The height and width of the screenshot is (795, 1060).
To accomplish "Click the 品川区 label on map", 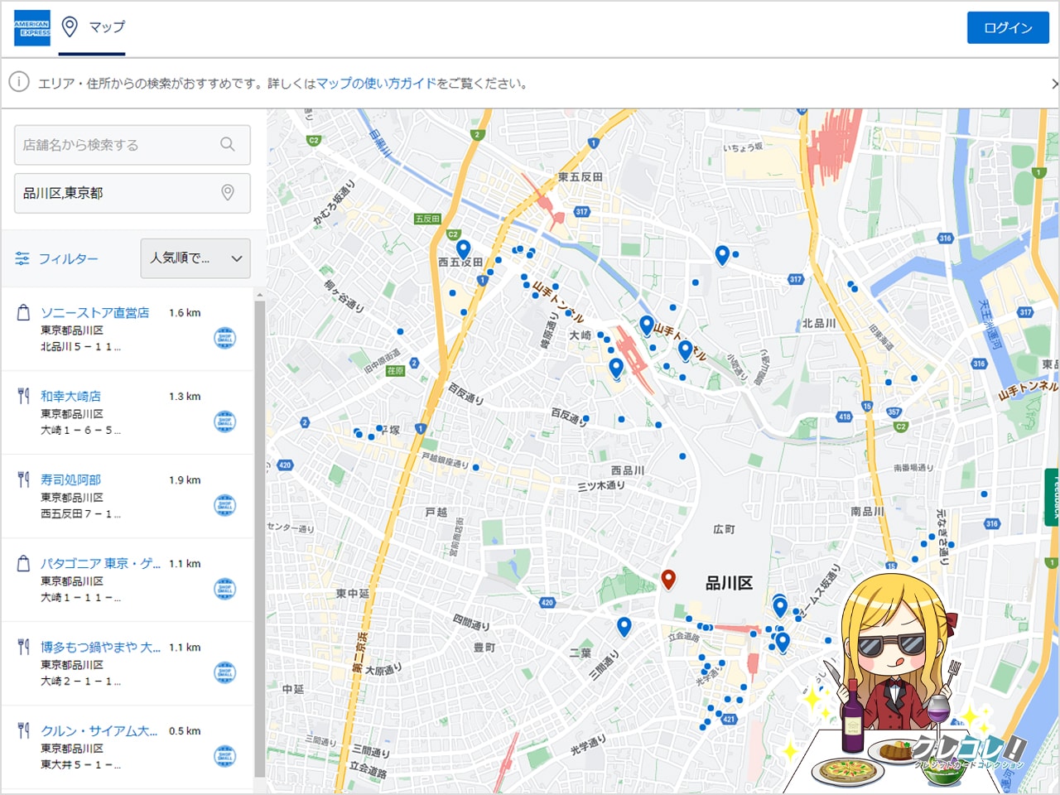I will (x=729, y=583).
